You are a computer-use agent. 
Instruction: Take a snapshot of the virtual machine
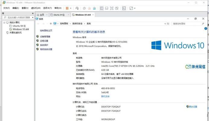click(84, 8)
